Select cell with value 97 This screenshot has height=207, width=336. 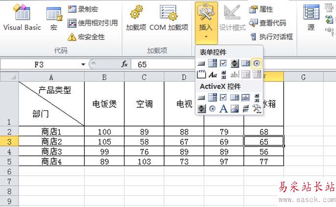(224, 161)
